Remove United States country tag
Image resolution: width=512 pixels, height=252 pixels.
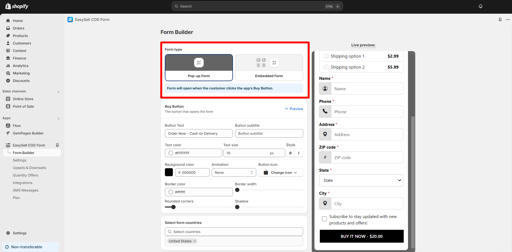click(x=195, y=241)
